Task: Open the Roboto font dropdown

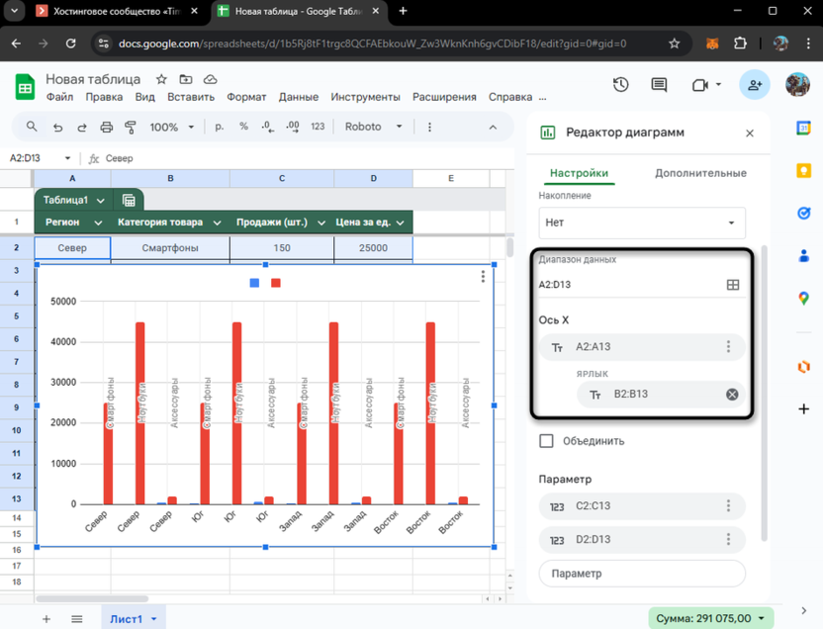Action: (x=374, y=128)
